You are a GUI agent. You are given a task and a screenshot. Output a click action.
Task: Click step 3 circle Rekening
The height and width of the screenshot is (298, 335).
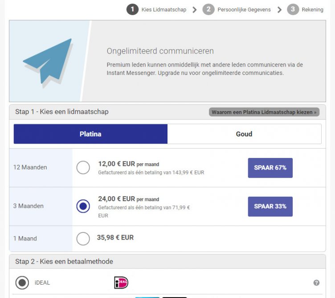tap(293, 9)
